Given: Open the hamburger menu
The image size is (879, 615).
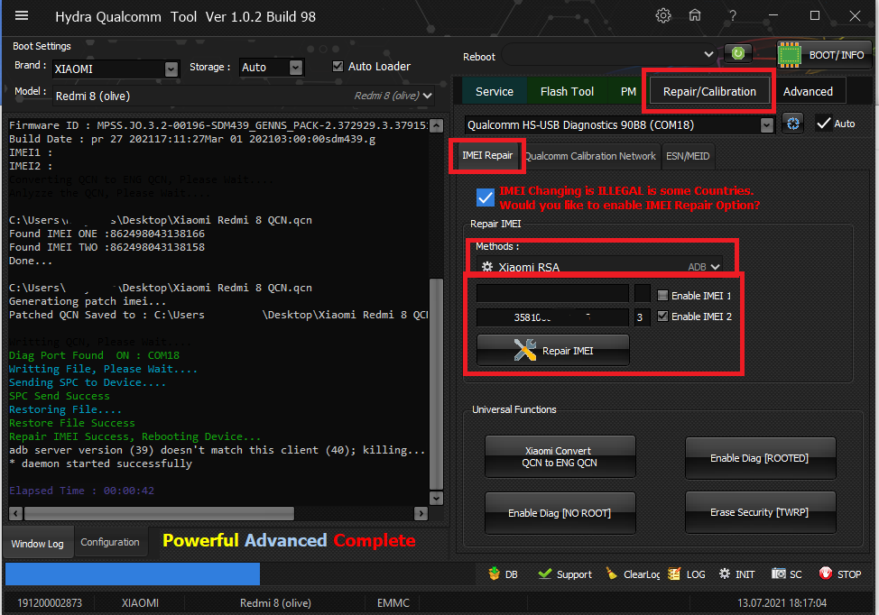Looking at the screenshot, I should (22, 15).
